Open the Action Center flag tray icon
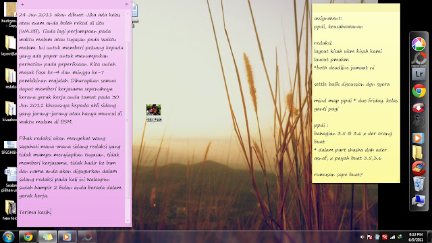The width and height of the screenshot is (432, 243). click(x=370, y=237)
